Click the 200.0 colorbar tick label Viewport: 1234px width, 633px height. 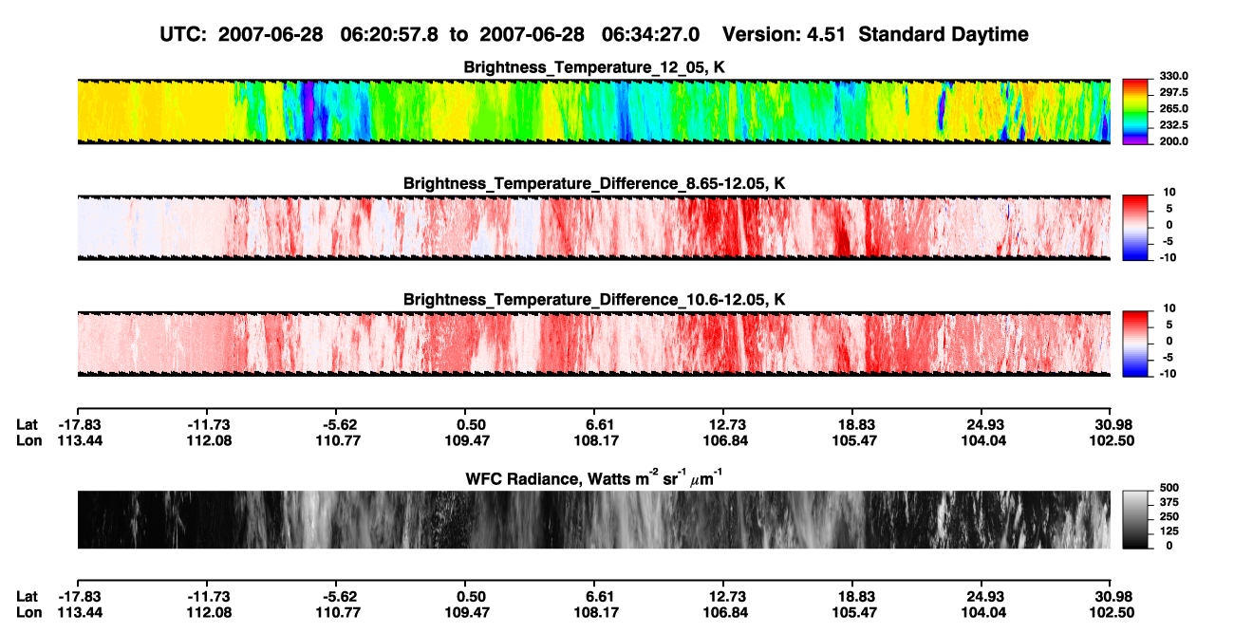point(1172,141)
